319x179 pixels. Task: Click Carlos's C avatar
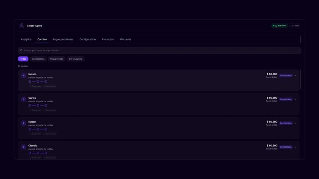(x=24, y=99)
